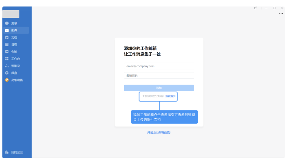285x159 pixels.
Task: Minimize the application window
Action: click(x=266, y=8)
